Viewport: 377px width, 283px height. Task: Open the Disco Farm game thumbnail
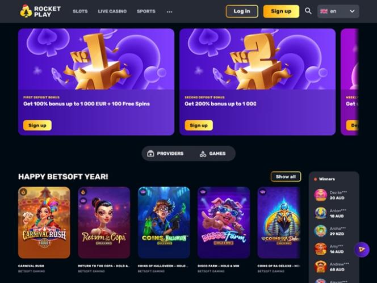(224, 222)
